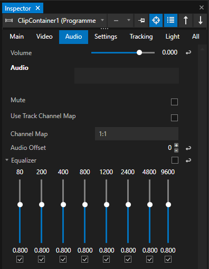Click the 4800 frequency label
The height and width of the screenshot is (269, 209).
click(149, 172)
